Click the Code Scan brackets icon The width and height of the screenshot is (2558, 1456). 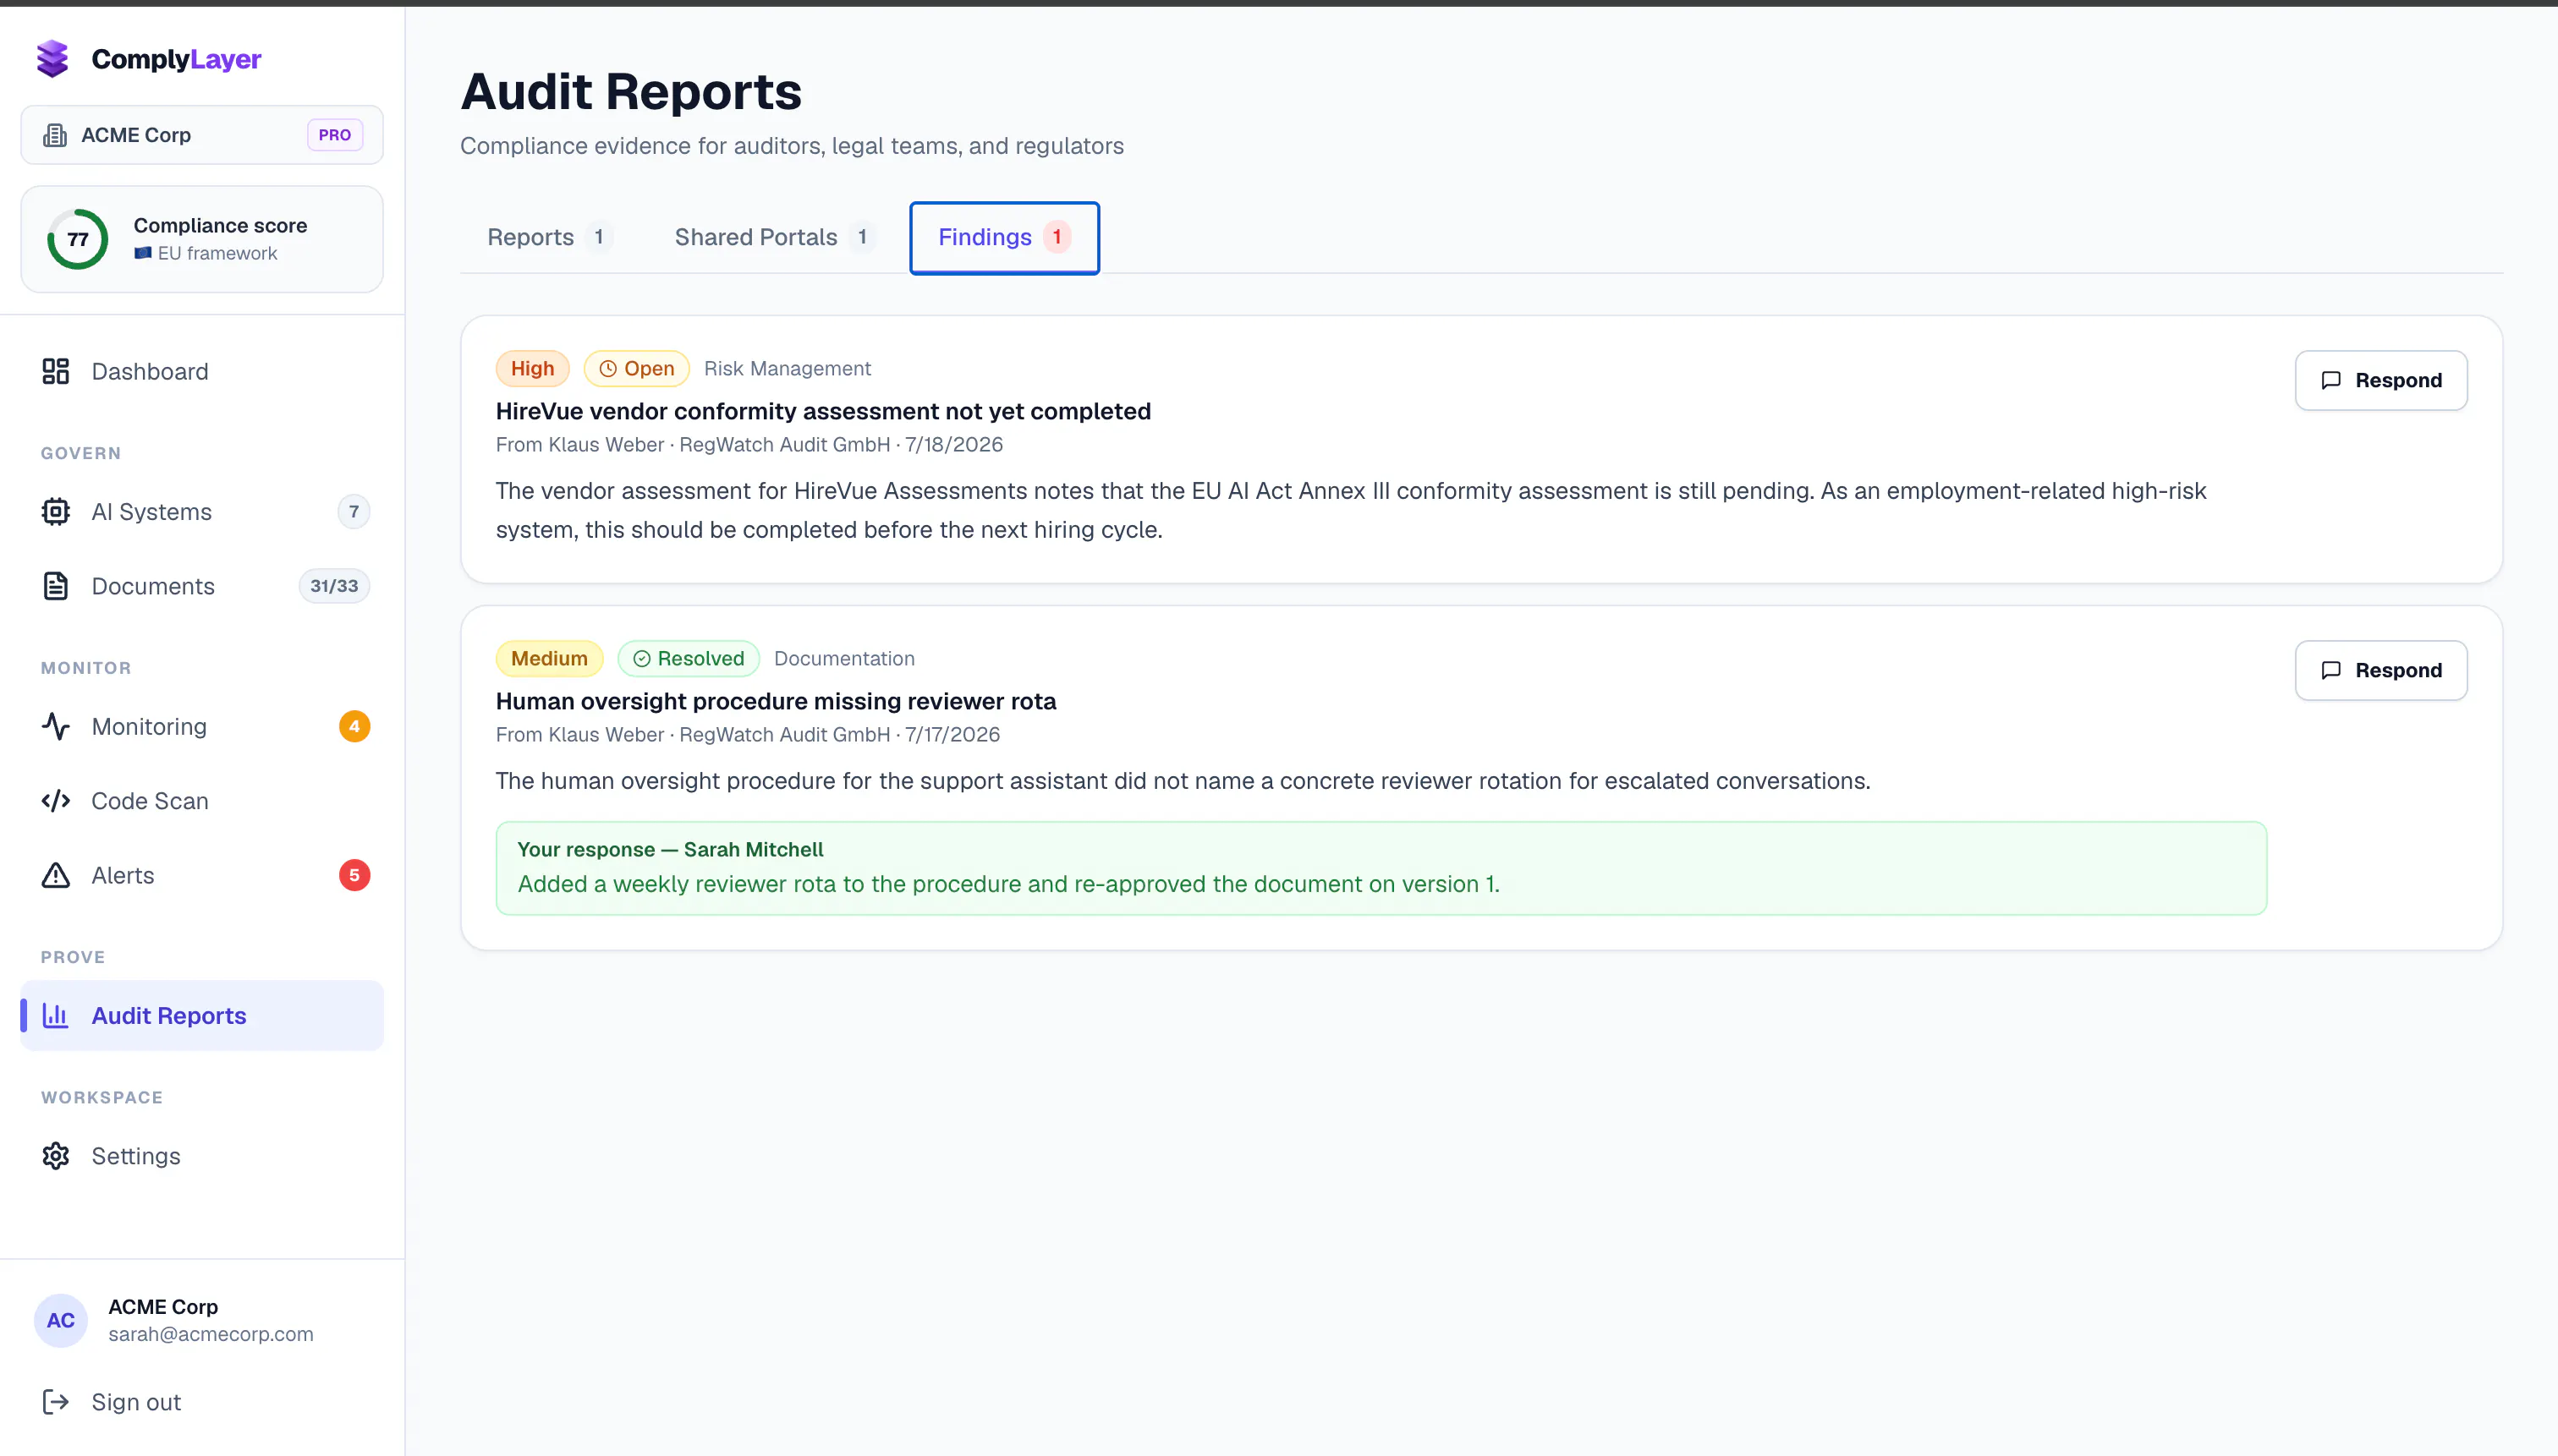pos(56,801)
